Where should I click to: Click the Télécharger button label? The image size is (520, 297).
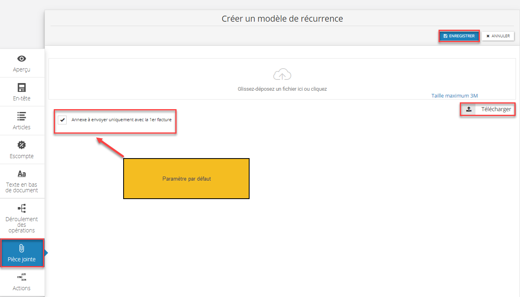[x=496, y=109]
